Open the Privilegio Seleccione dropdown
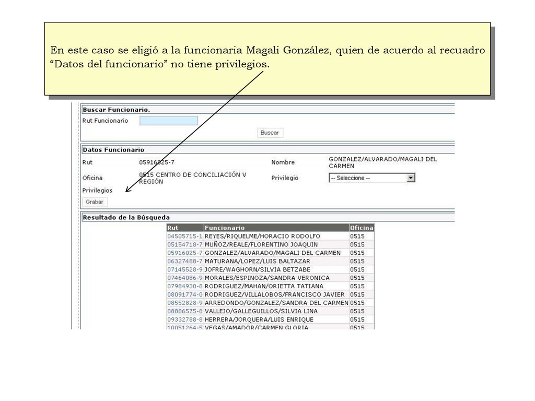 372,178
